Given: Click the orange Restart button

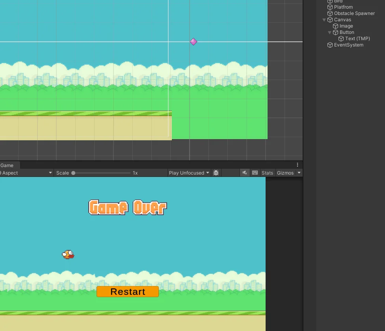Looking at the screenshot, I should pyautogui.click(x=128, y=292).
